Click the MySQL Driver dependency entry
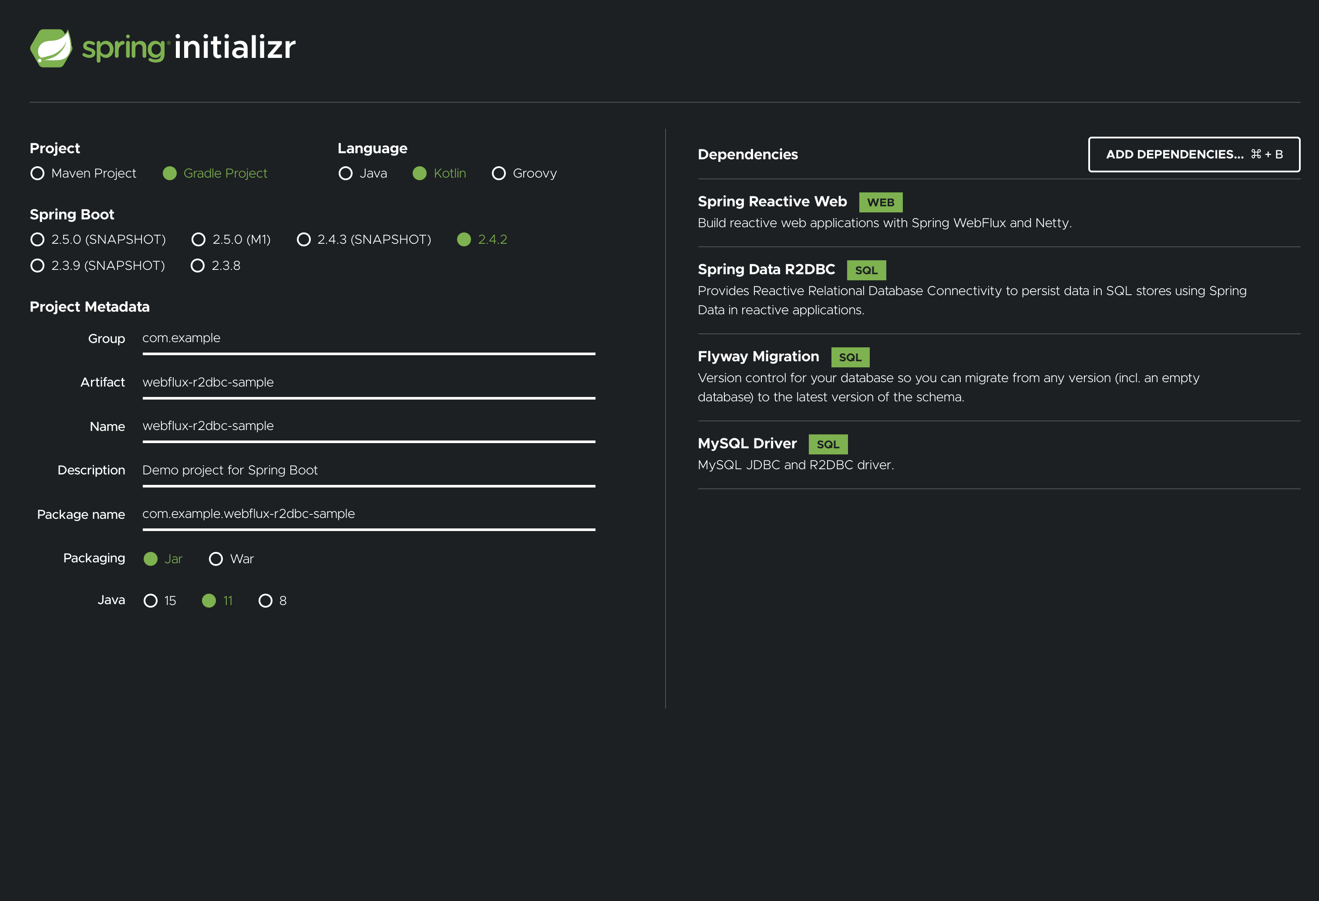 [747, 444]
